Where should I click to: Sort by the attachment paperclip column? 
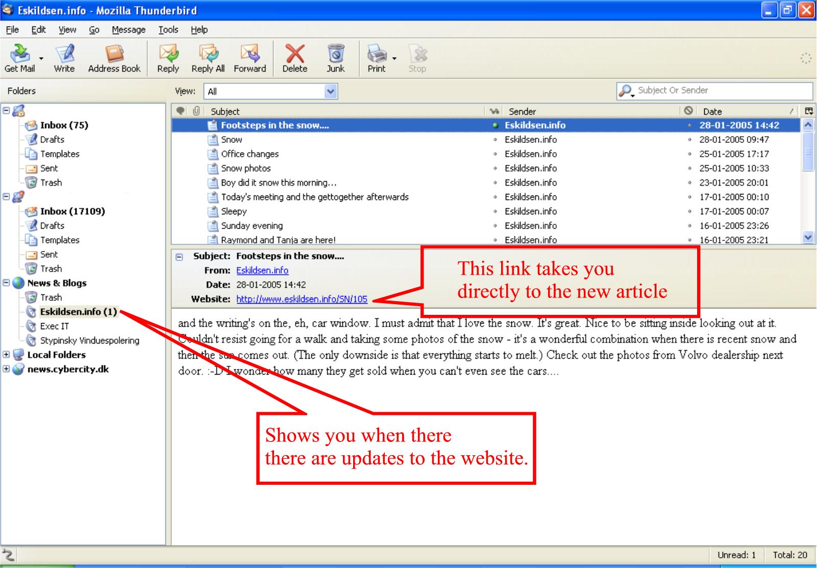tap(196, 111)
